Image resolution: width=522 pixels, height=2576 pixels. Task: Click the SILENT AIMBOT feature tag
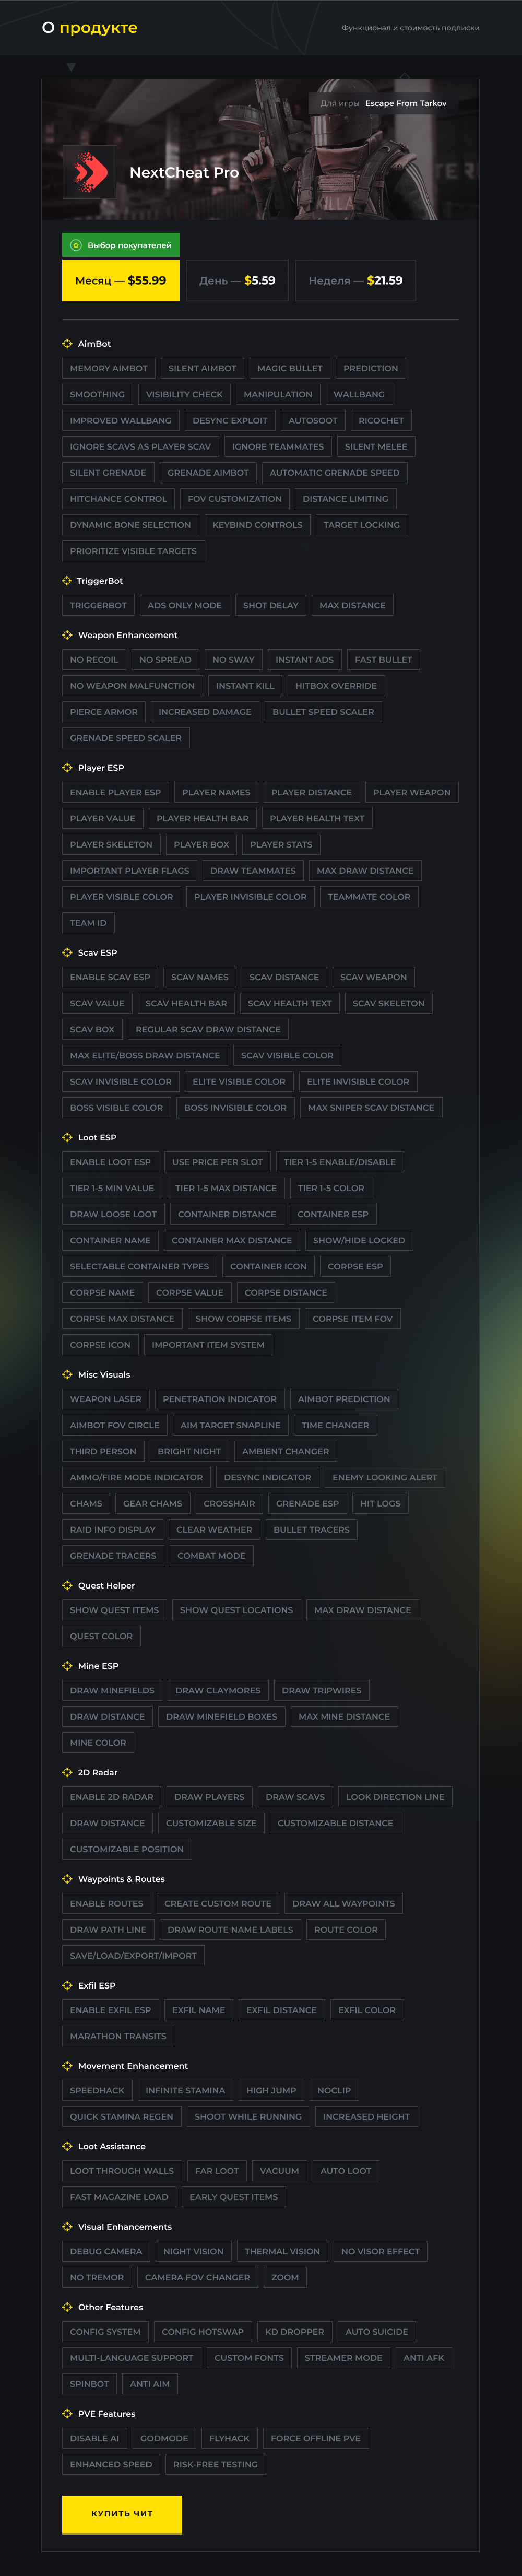pyautogui.click(x=202, y=368)
